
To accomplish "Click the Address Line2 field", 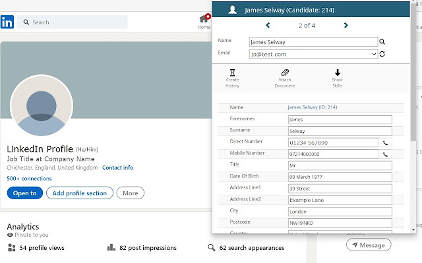I will [340, 200].
